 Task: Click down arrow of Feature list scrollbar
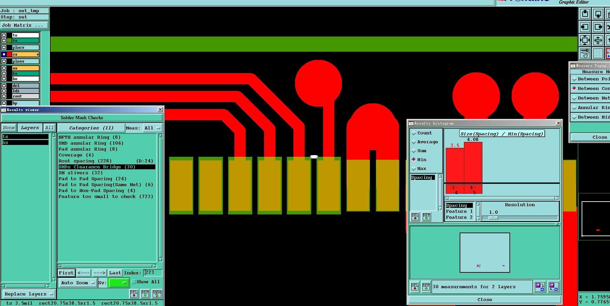click(x=478, y=219)
